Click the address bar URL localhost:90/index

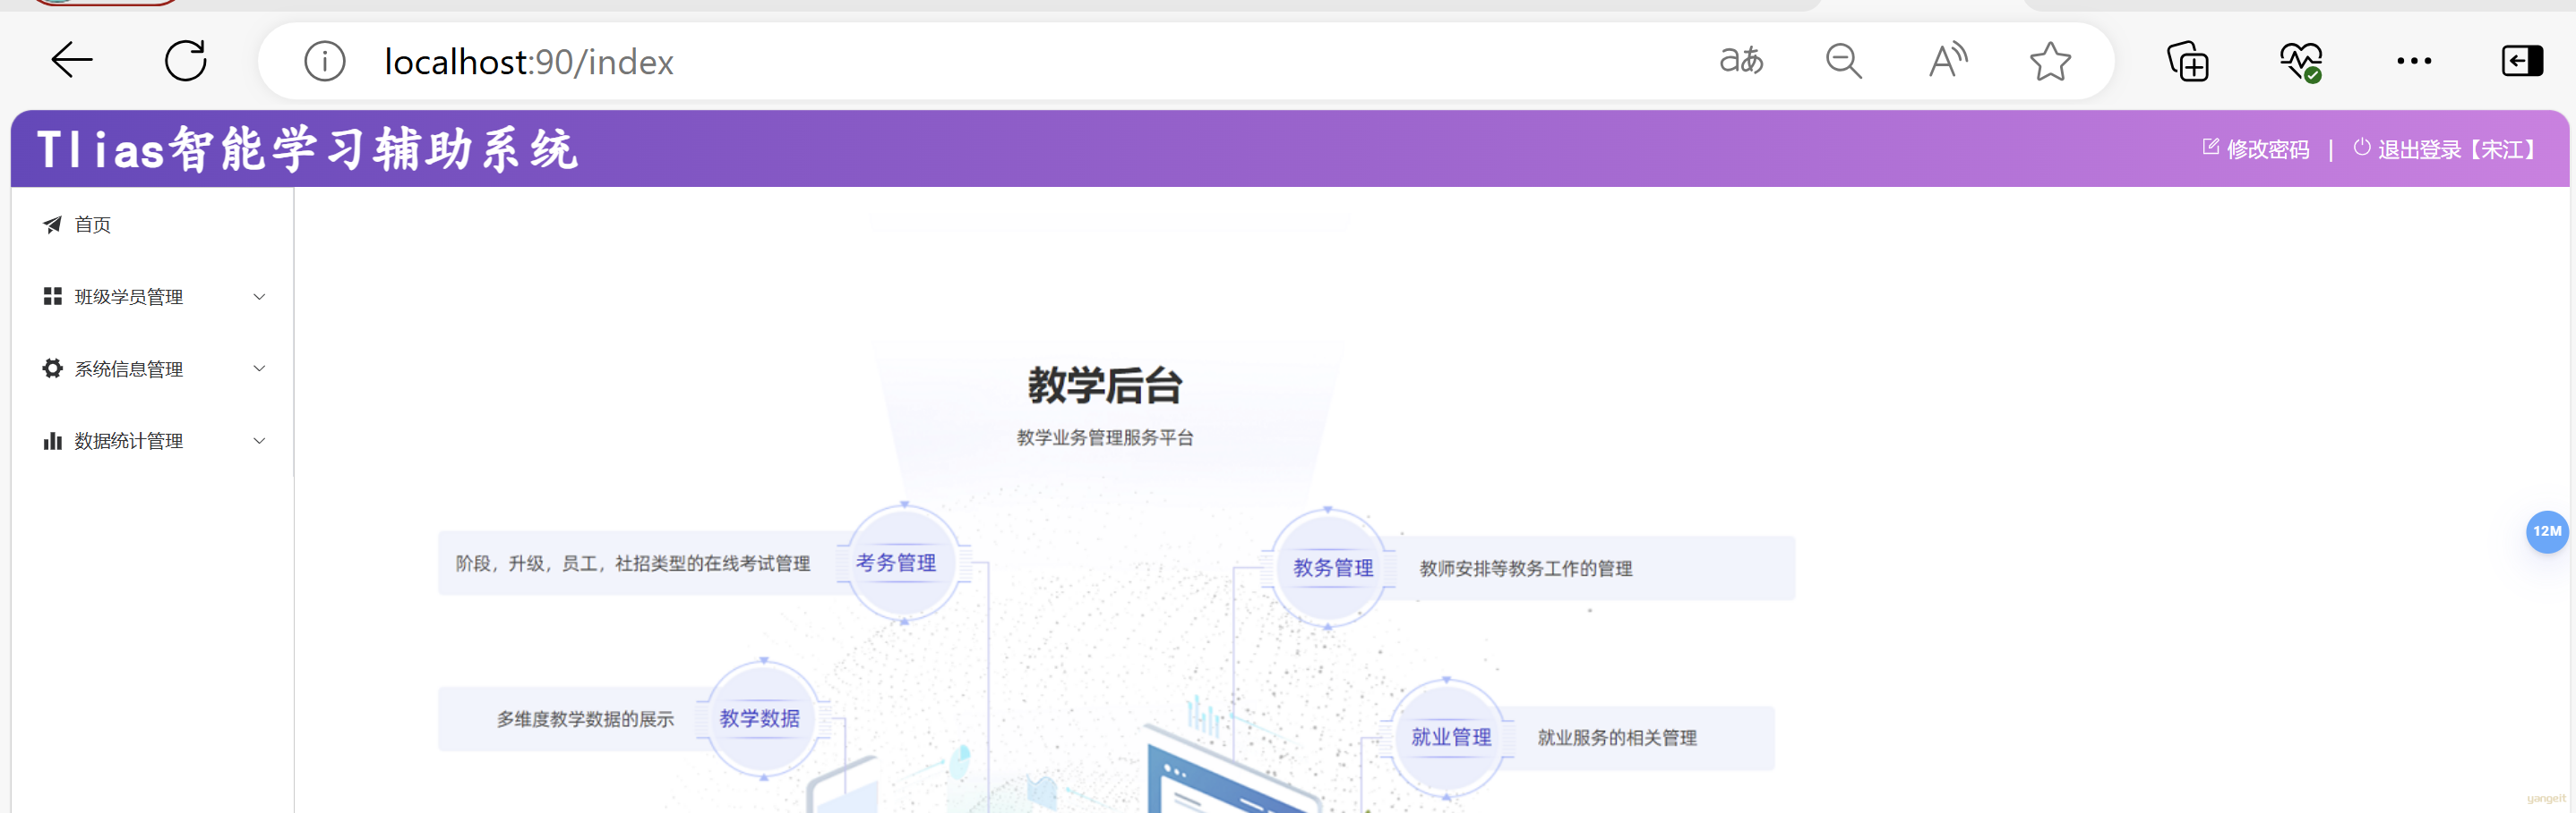click(x=529, y=62)
